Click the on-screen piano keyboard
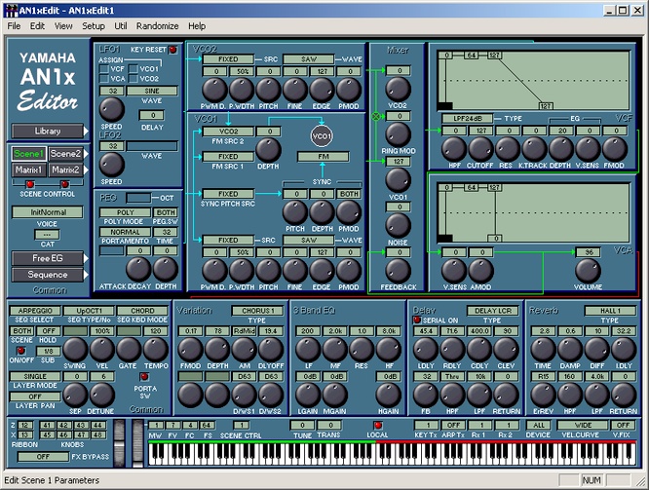Viewport: 649px width, 490px height. coord(392,454)
